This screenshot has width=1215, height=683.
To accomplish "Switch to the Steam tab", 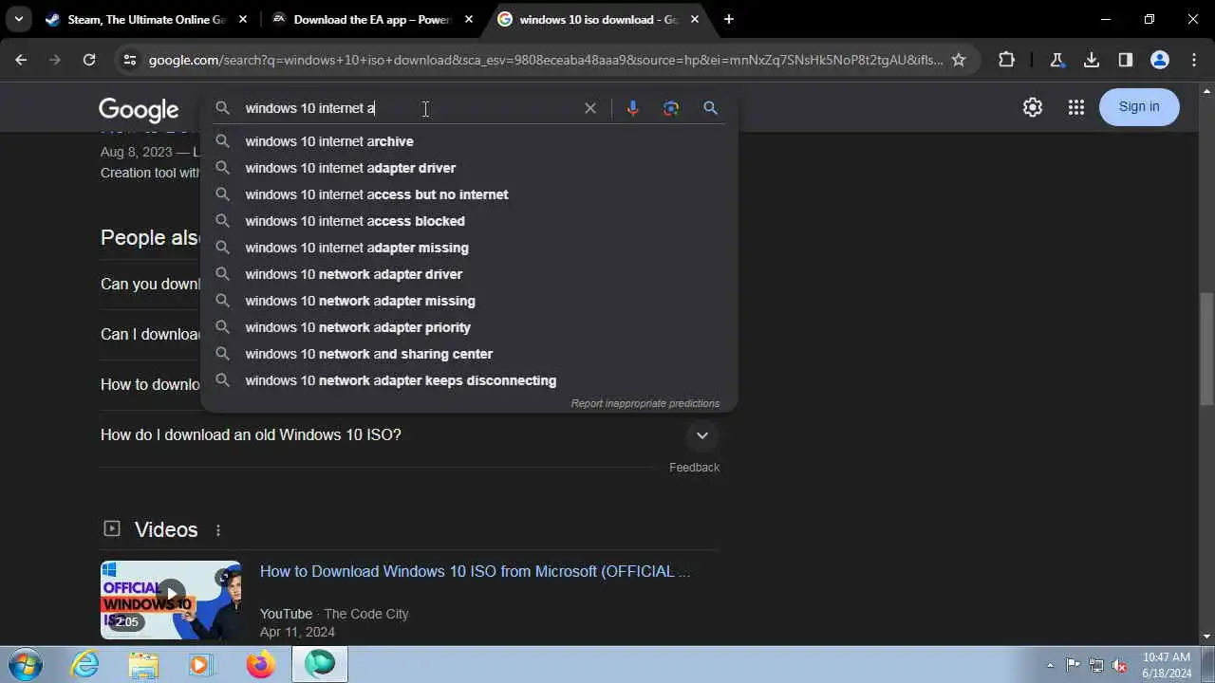I will [147, 19].
